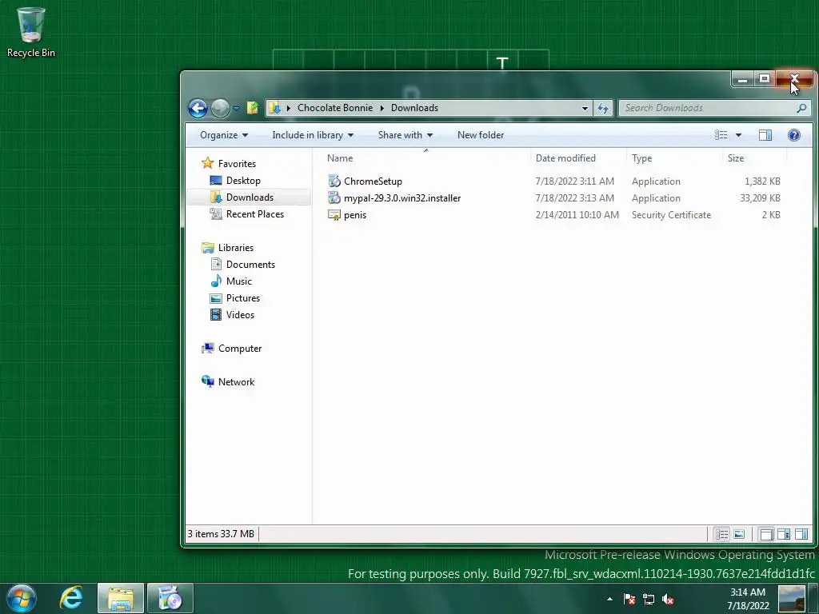Image resolution: width=819 pixels, height=614 pixels.
Task: Click the mypal-29.3.0.win32.installer file name
Action: pyautogui.click(x=402, y=198)
